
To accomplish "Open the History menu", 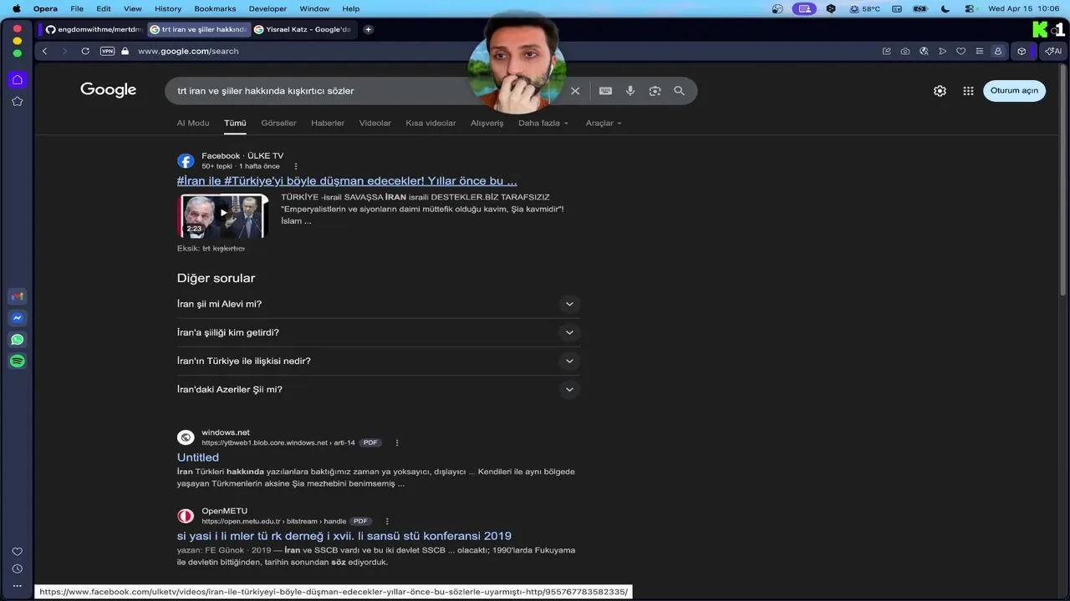I will [x=168, y=8].
